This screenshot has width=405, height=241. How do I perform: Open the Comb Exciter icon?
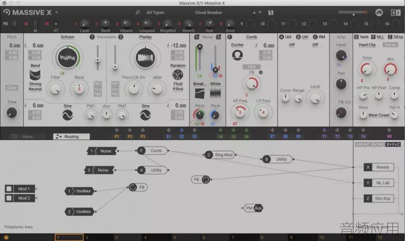(237, 55)
